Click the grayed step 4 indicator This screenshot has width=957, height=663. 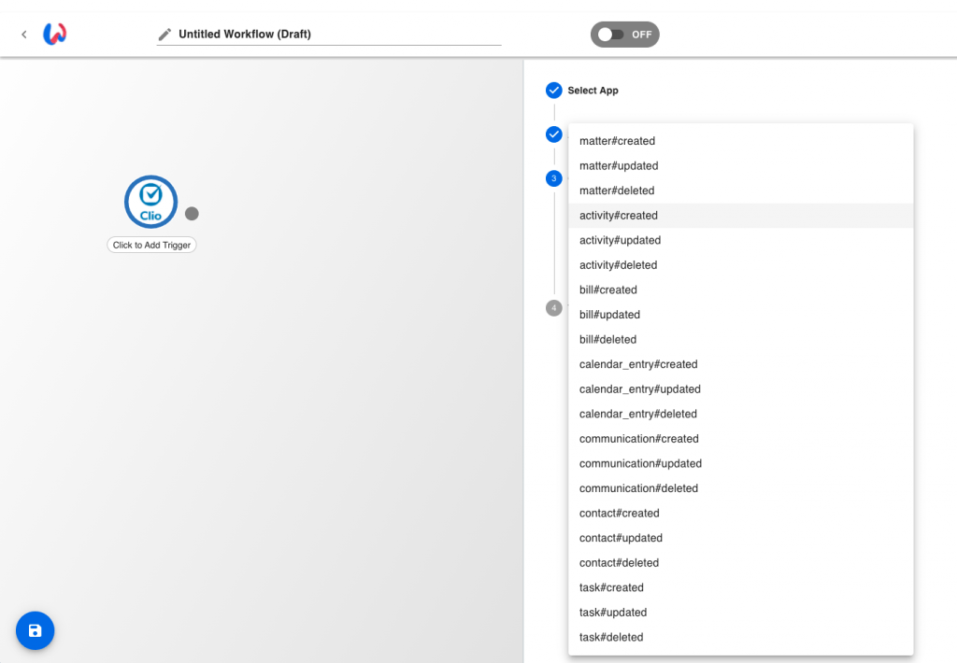(x=553, y=308)
